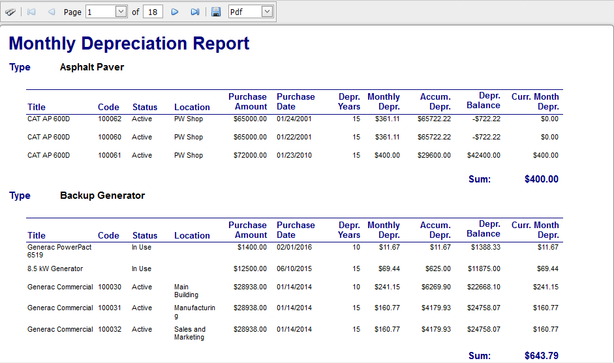Select the Asphalt Paver type label

[91, 67]
